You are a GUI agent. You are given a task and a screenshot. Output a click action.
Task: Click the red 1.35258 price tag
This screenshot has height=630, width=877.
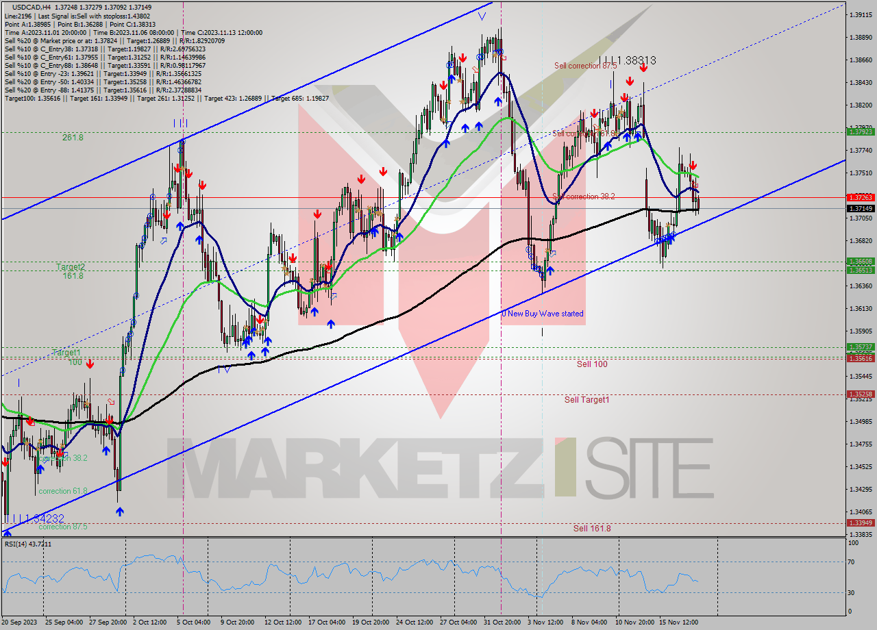coord(860,394)
